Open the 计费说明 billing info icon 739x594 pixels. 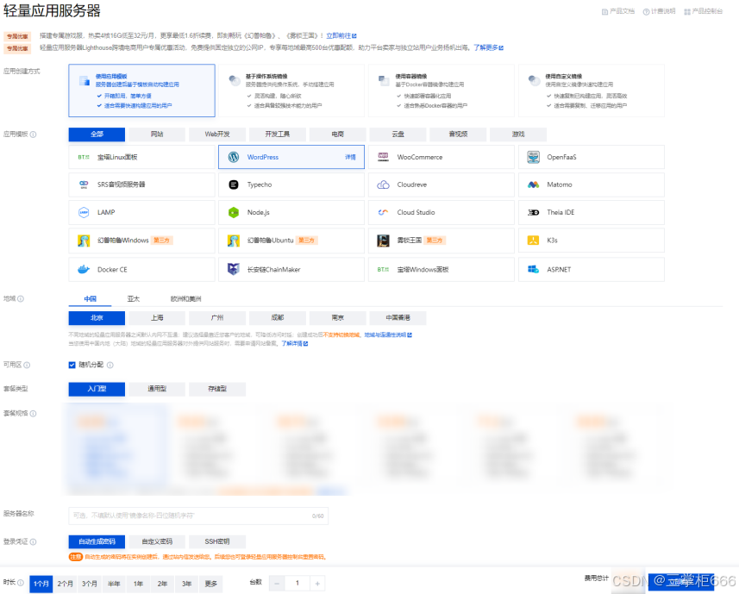click(646, 11)
